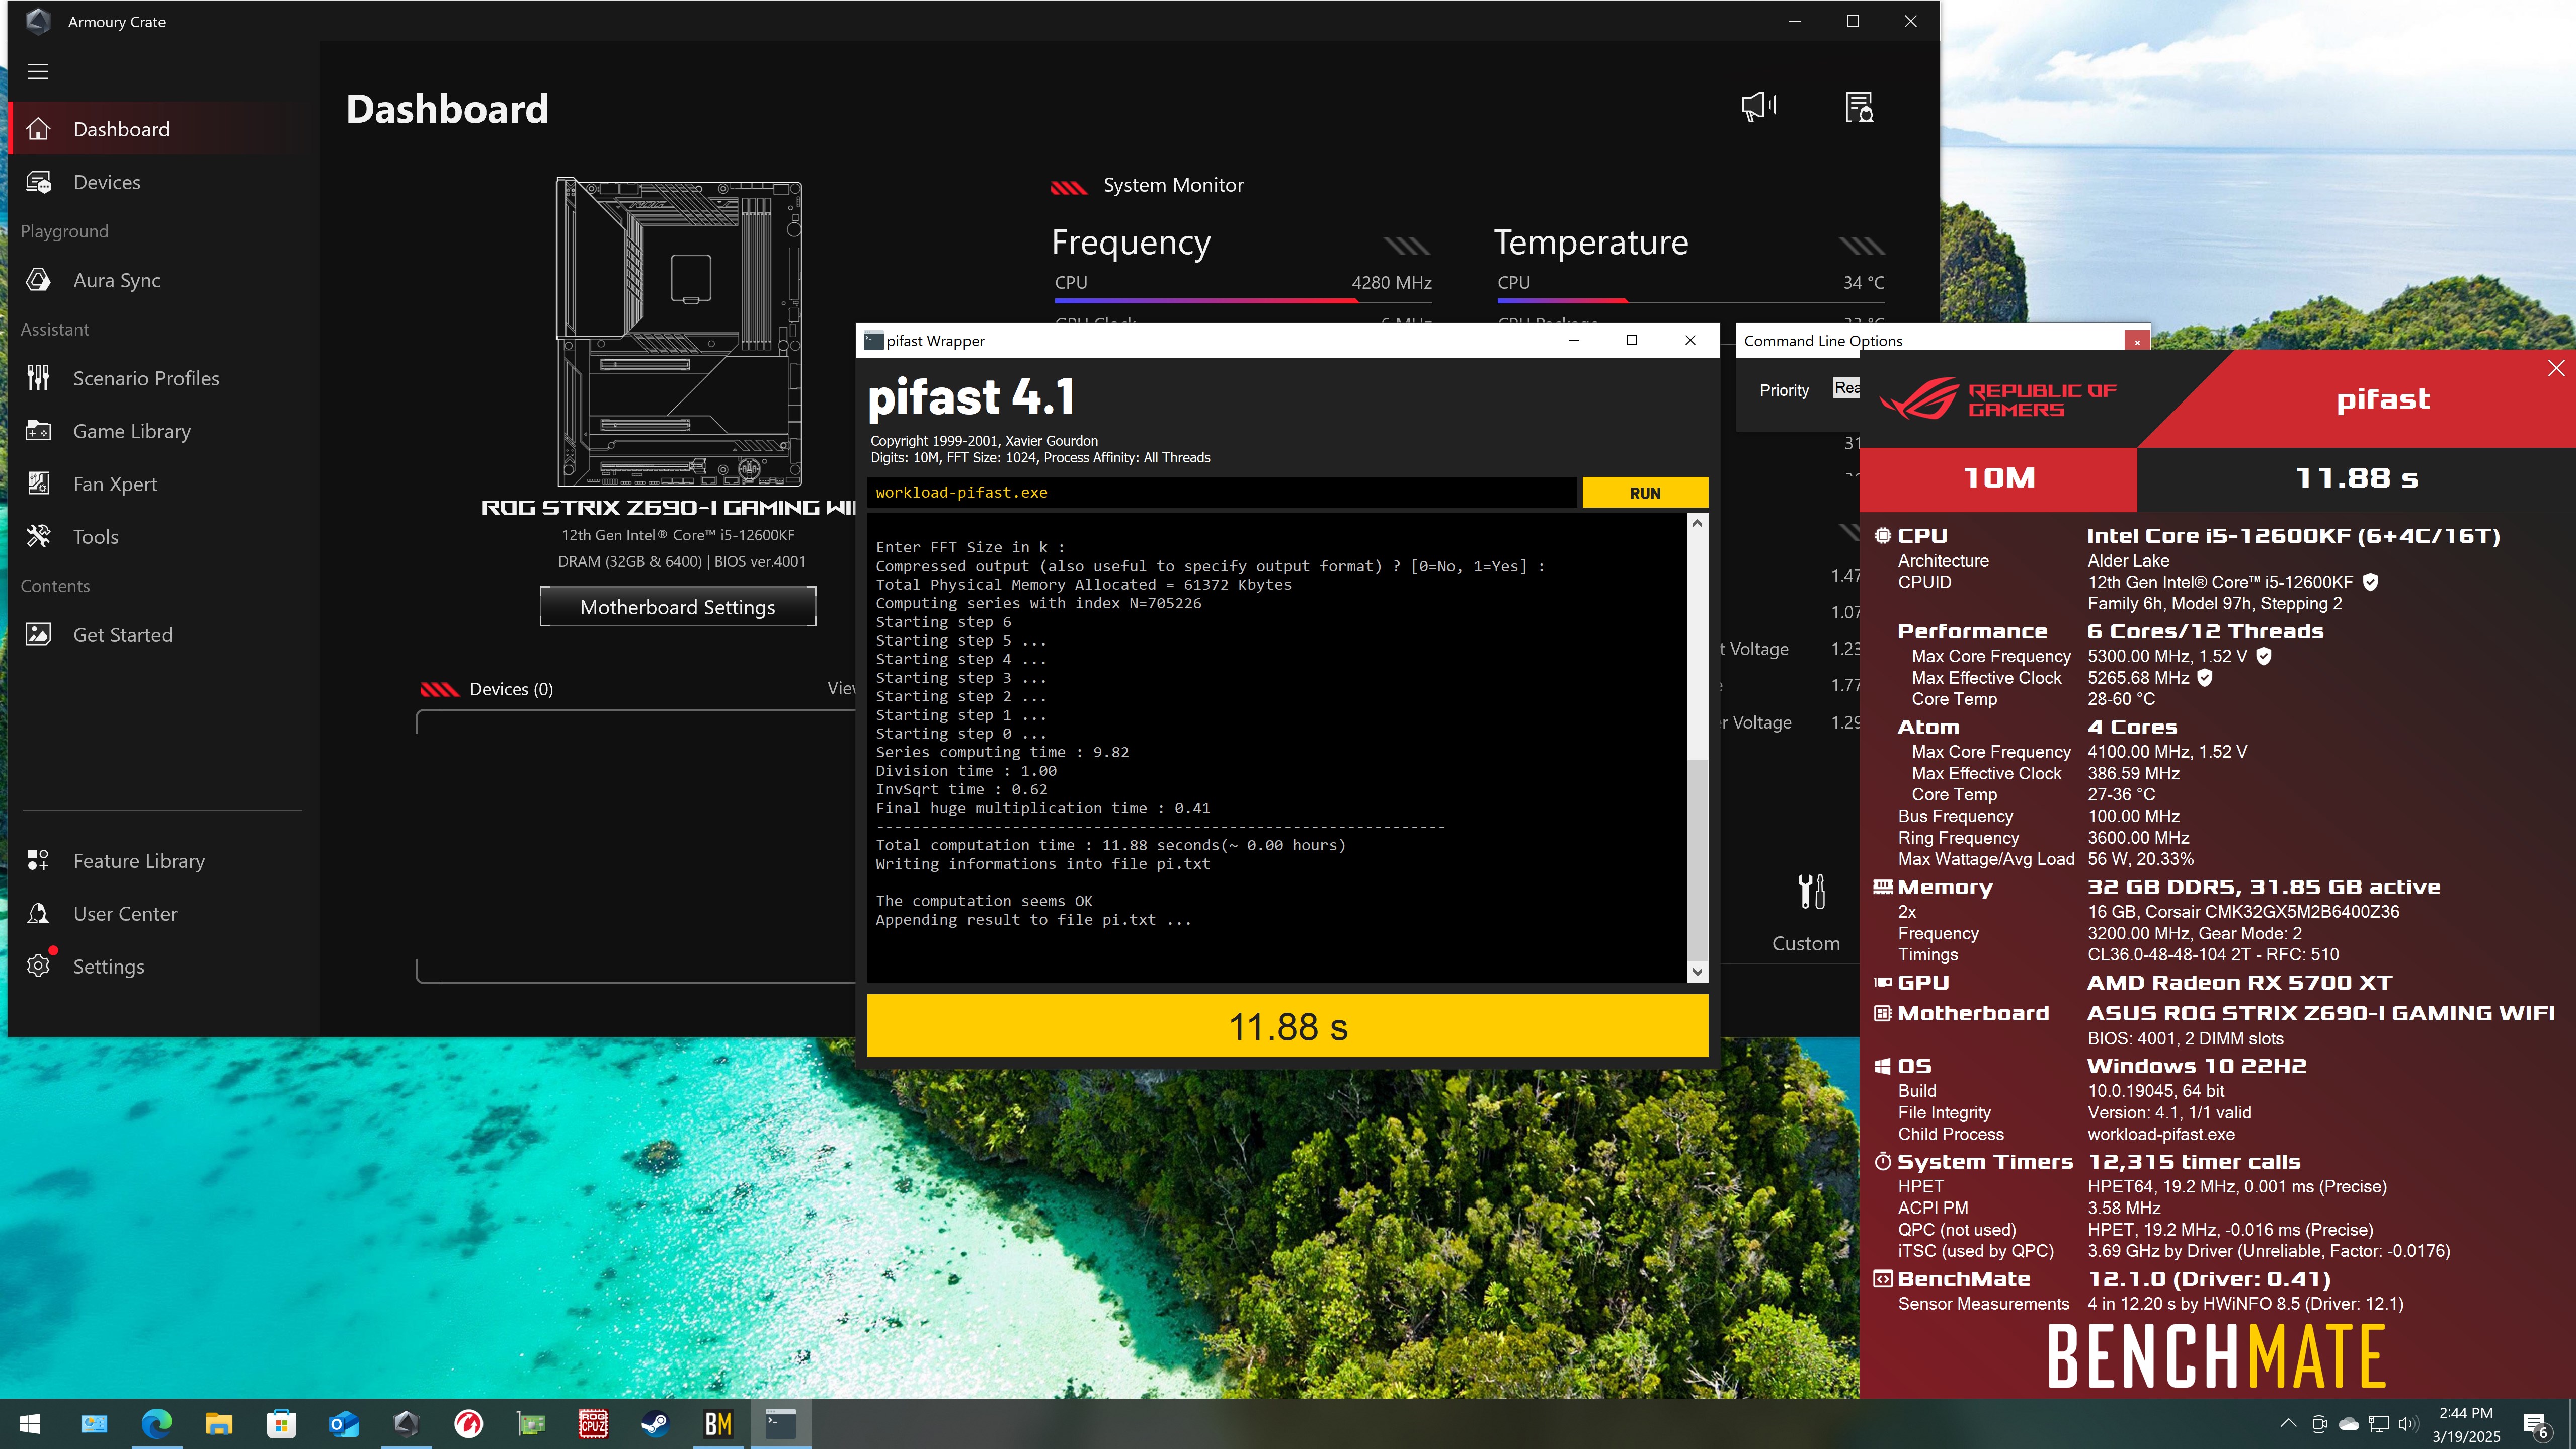Click the System Monitor header
2576x1449 pixels.
point(1172,185)
